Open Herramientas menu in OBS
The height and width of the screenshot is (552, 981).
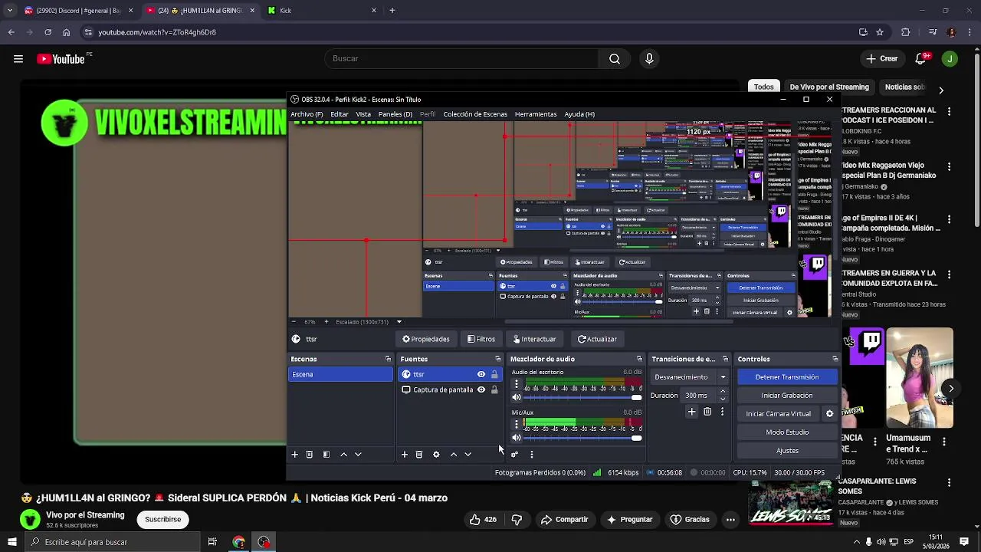coord(536,114)
